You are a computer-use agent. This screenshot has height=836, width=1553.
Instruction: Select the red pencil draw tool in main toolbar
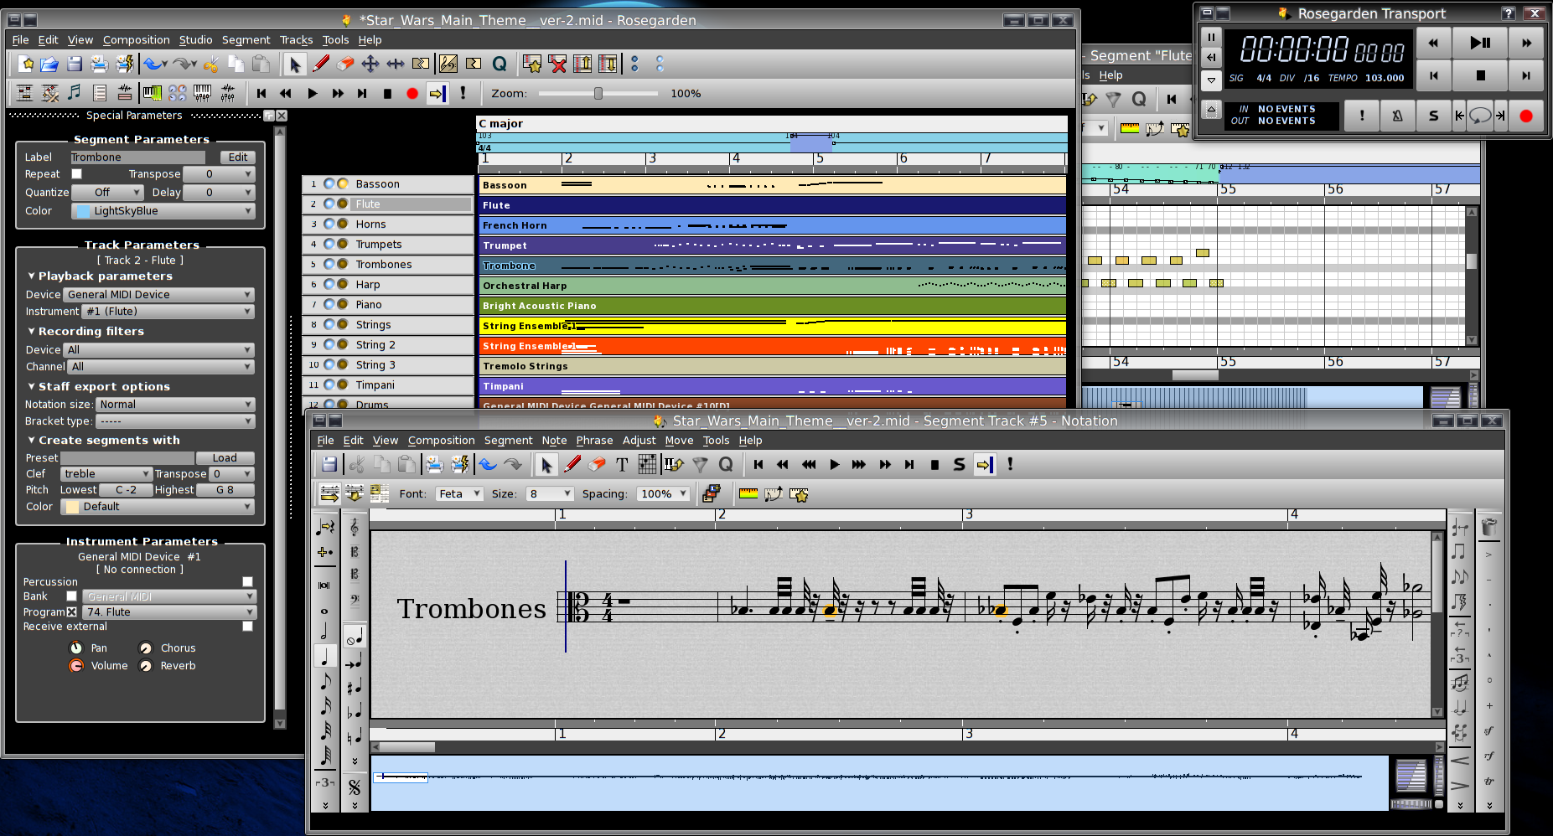[320, 64]
